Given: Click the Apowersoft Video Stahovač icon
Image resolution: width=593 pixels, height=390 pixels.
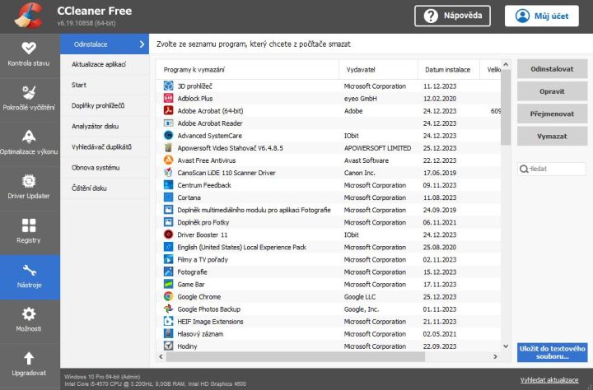Looking at the screenshot, I should (168, 148).
